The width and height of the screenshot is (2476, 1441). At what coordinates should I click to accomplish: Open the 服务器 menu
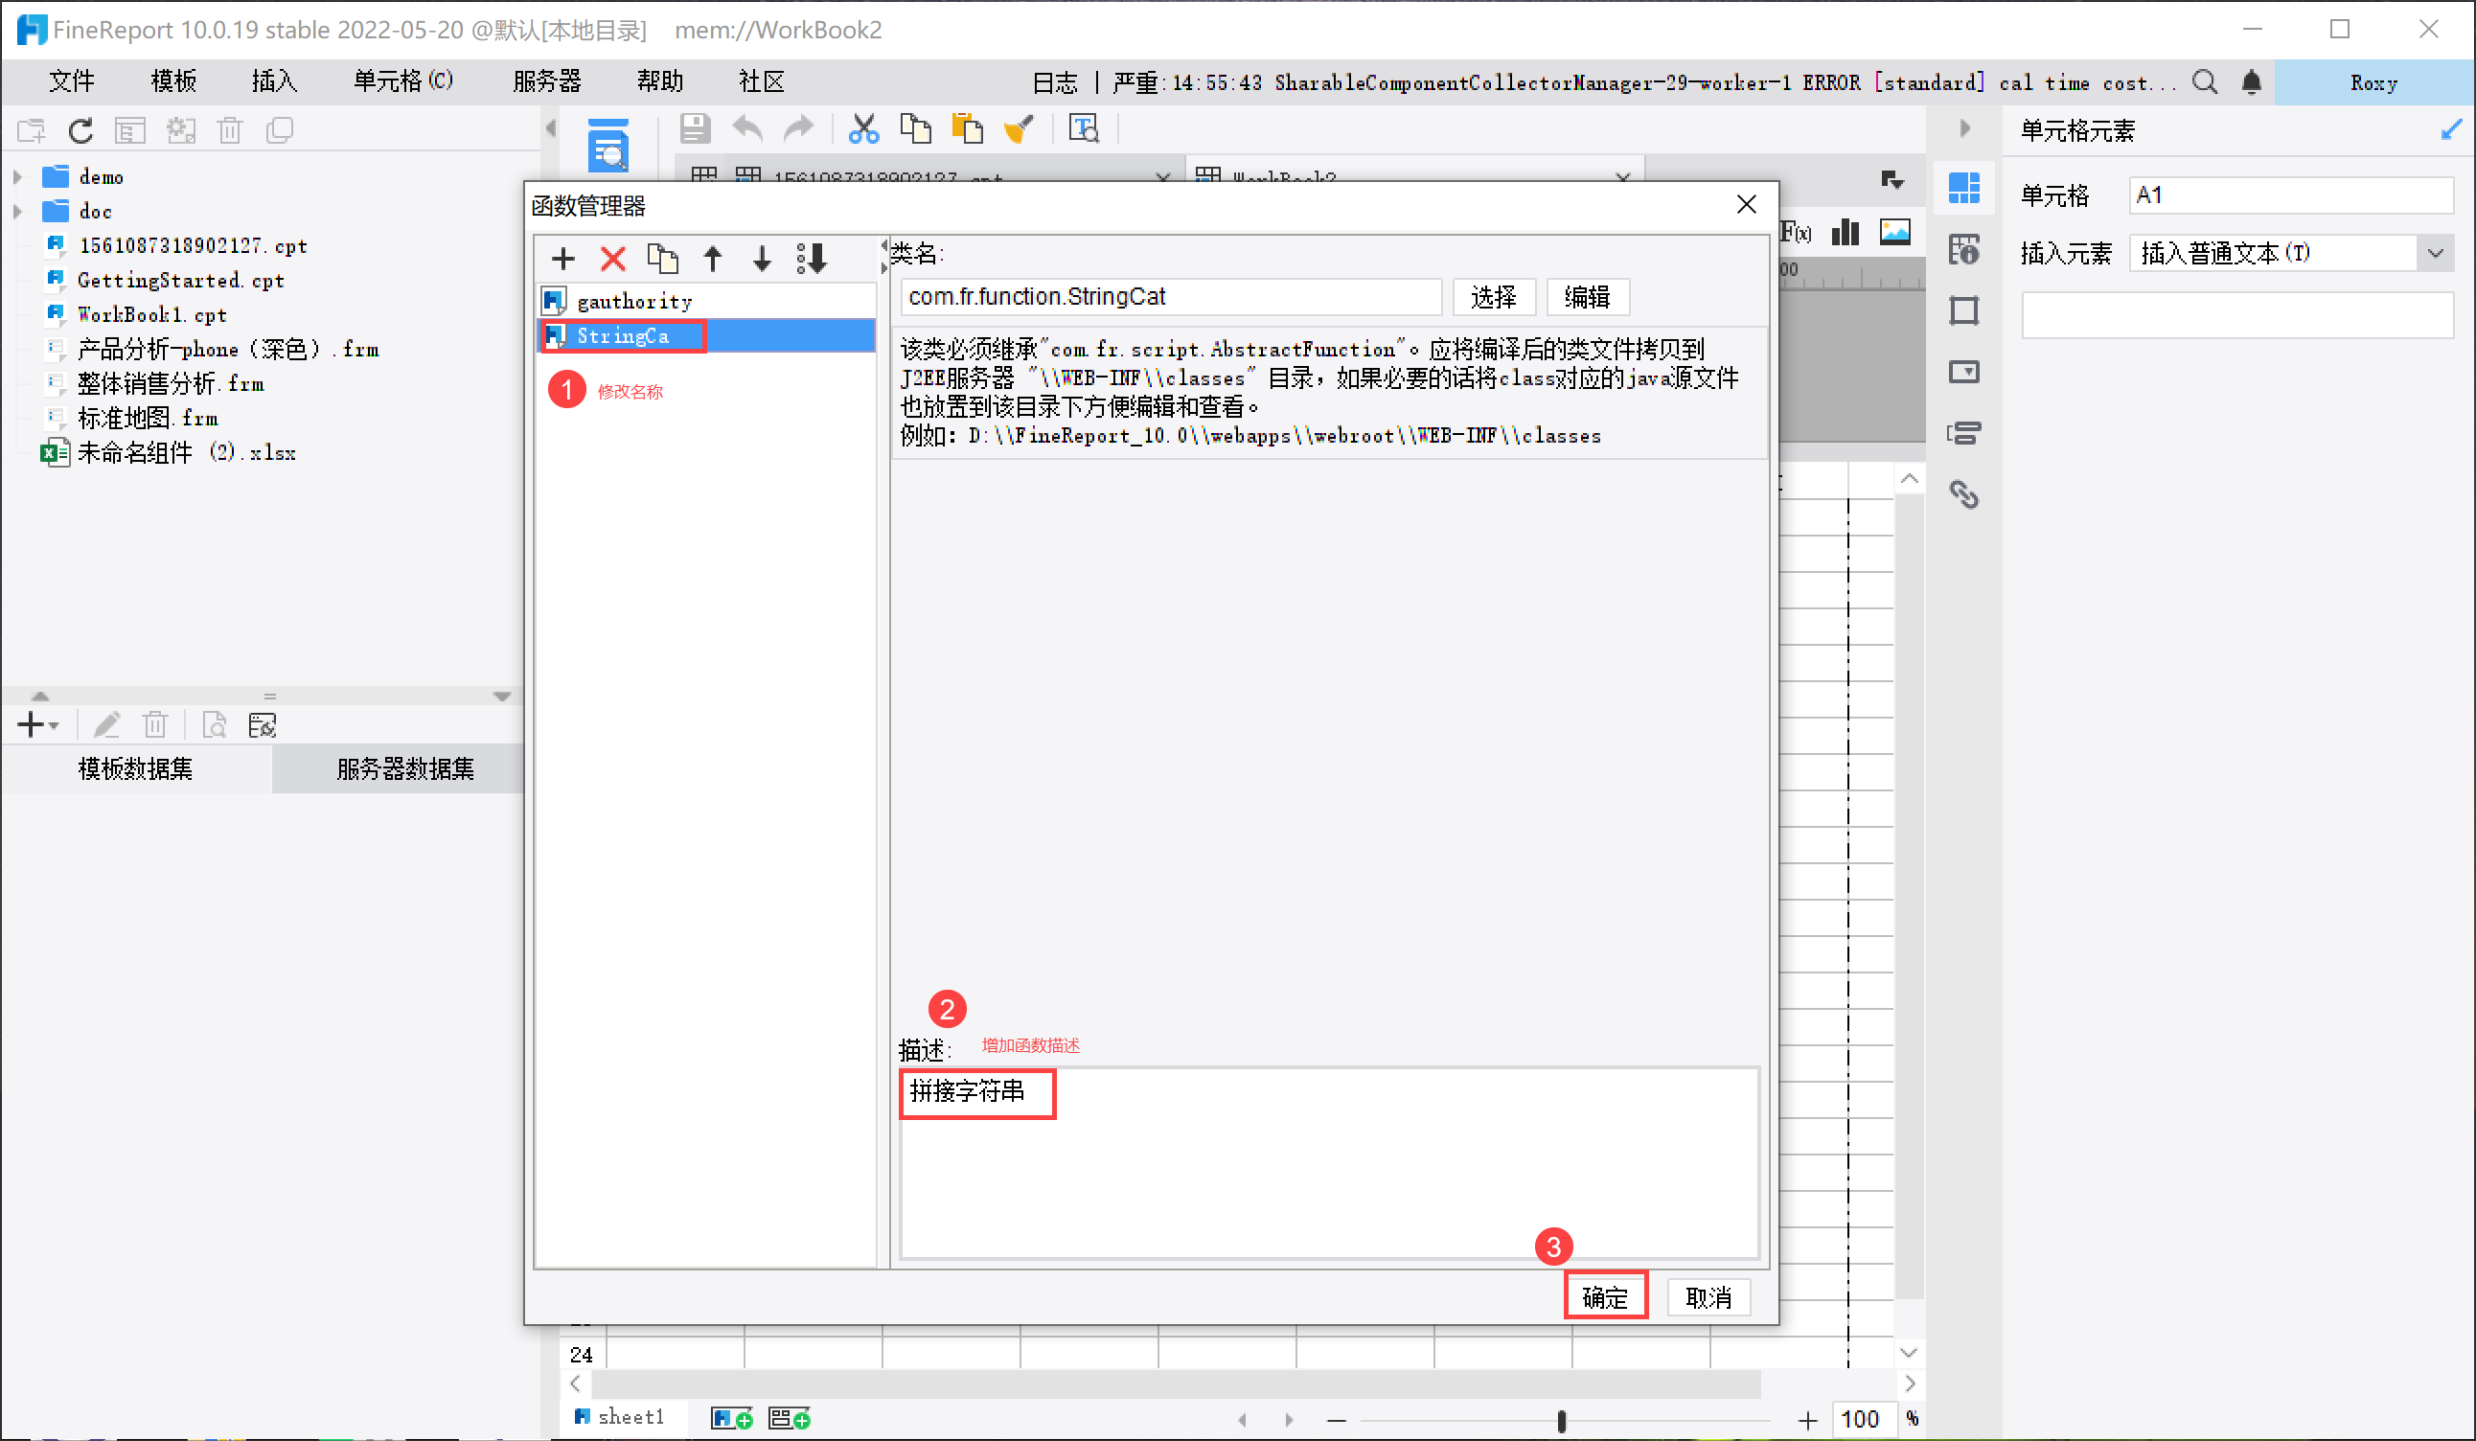[x=547, y=82]
